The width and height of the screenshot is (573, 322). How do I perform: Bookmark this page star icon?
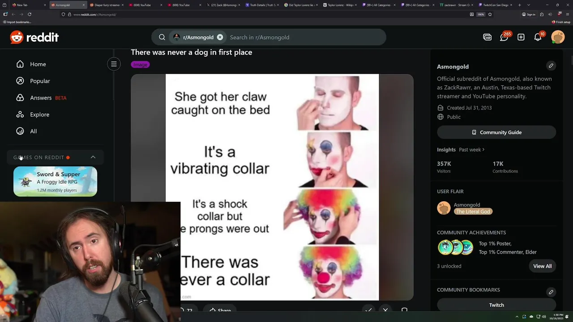click(x=490, y=14)
